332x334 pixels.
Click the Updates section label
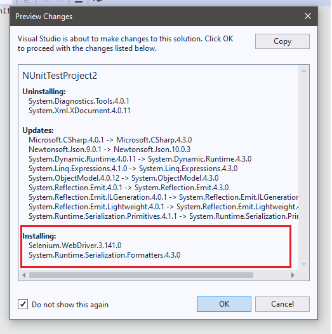[38, 130]
